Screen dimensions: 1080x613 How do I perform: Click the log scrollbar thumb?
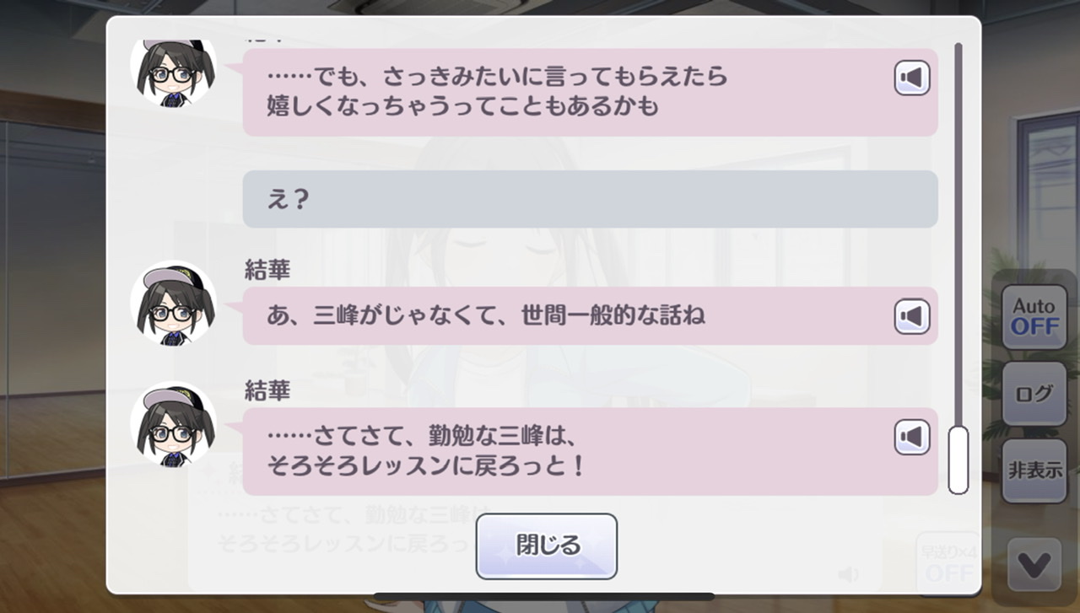[x=958, y=460]
